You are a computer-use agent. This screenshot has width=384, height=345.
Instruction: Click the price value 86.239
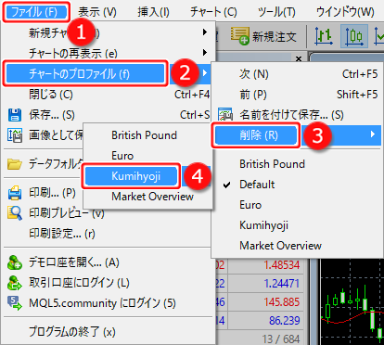click(285, 321)
